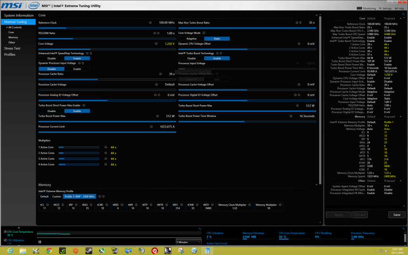Enable Dynamic Processor Input Voltage
Image resolution: width=408 pixels, height=255 pixels.
tap(77, 69)
